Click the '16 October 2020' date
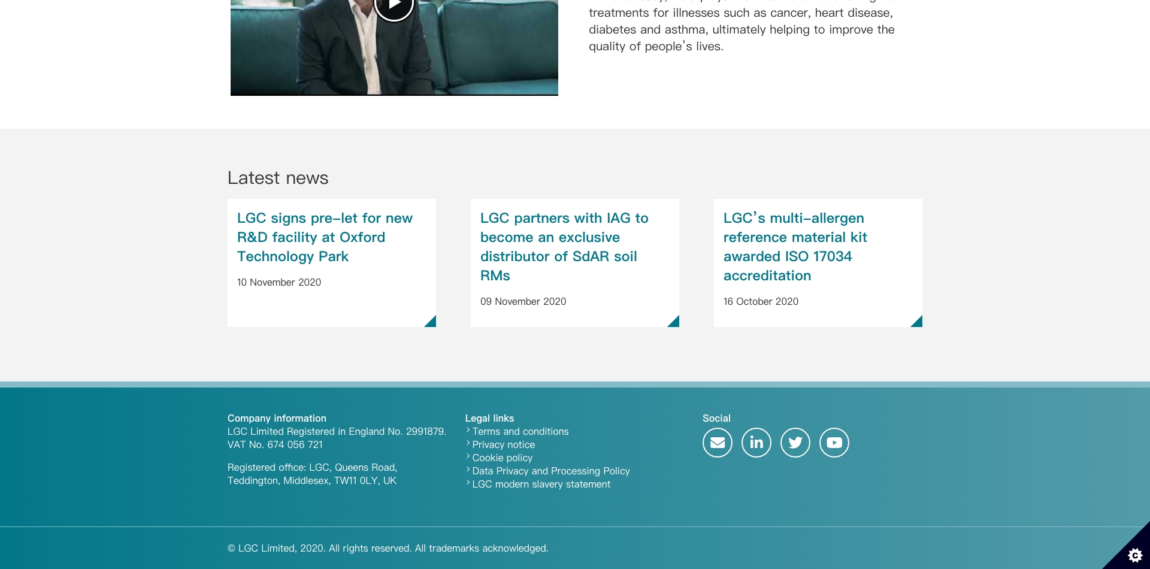This screenshot has height=569, width=1150. point(761,301)
